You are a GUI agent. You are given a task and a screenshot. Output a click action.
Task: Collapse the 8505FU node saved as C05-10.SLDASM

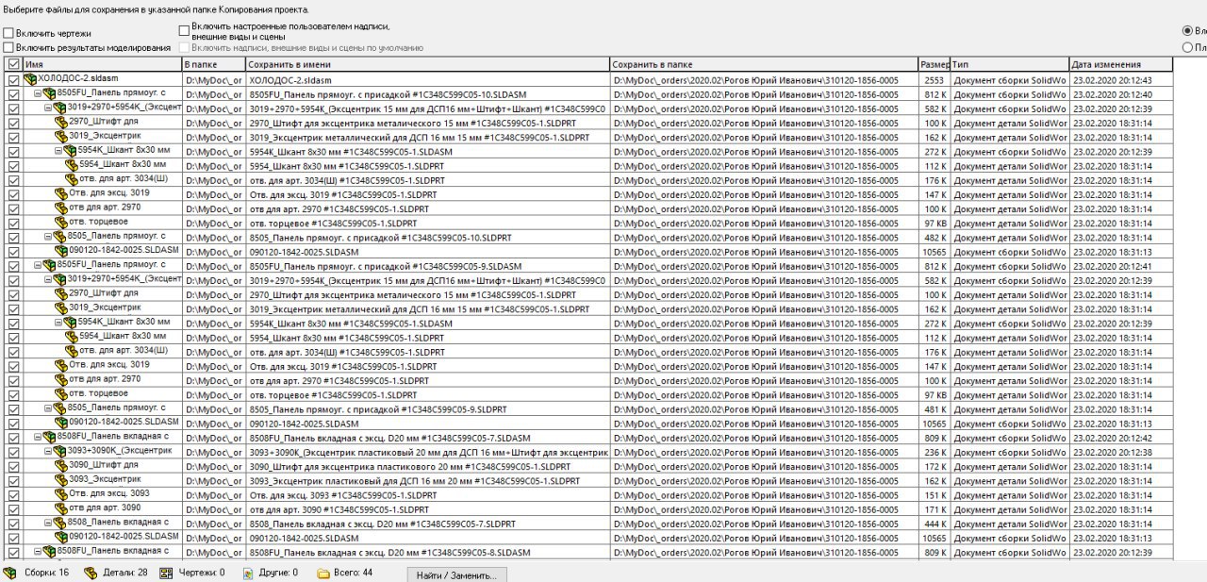click(x=38, y=93)
